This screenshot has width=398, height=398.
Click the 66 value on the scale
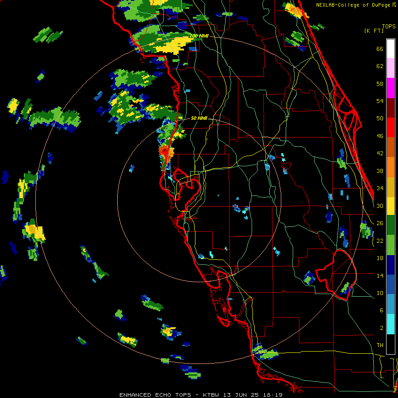click(380, 49)
